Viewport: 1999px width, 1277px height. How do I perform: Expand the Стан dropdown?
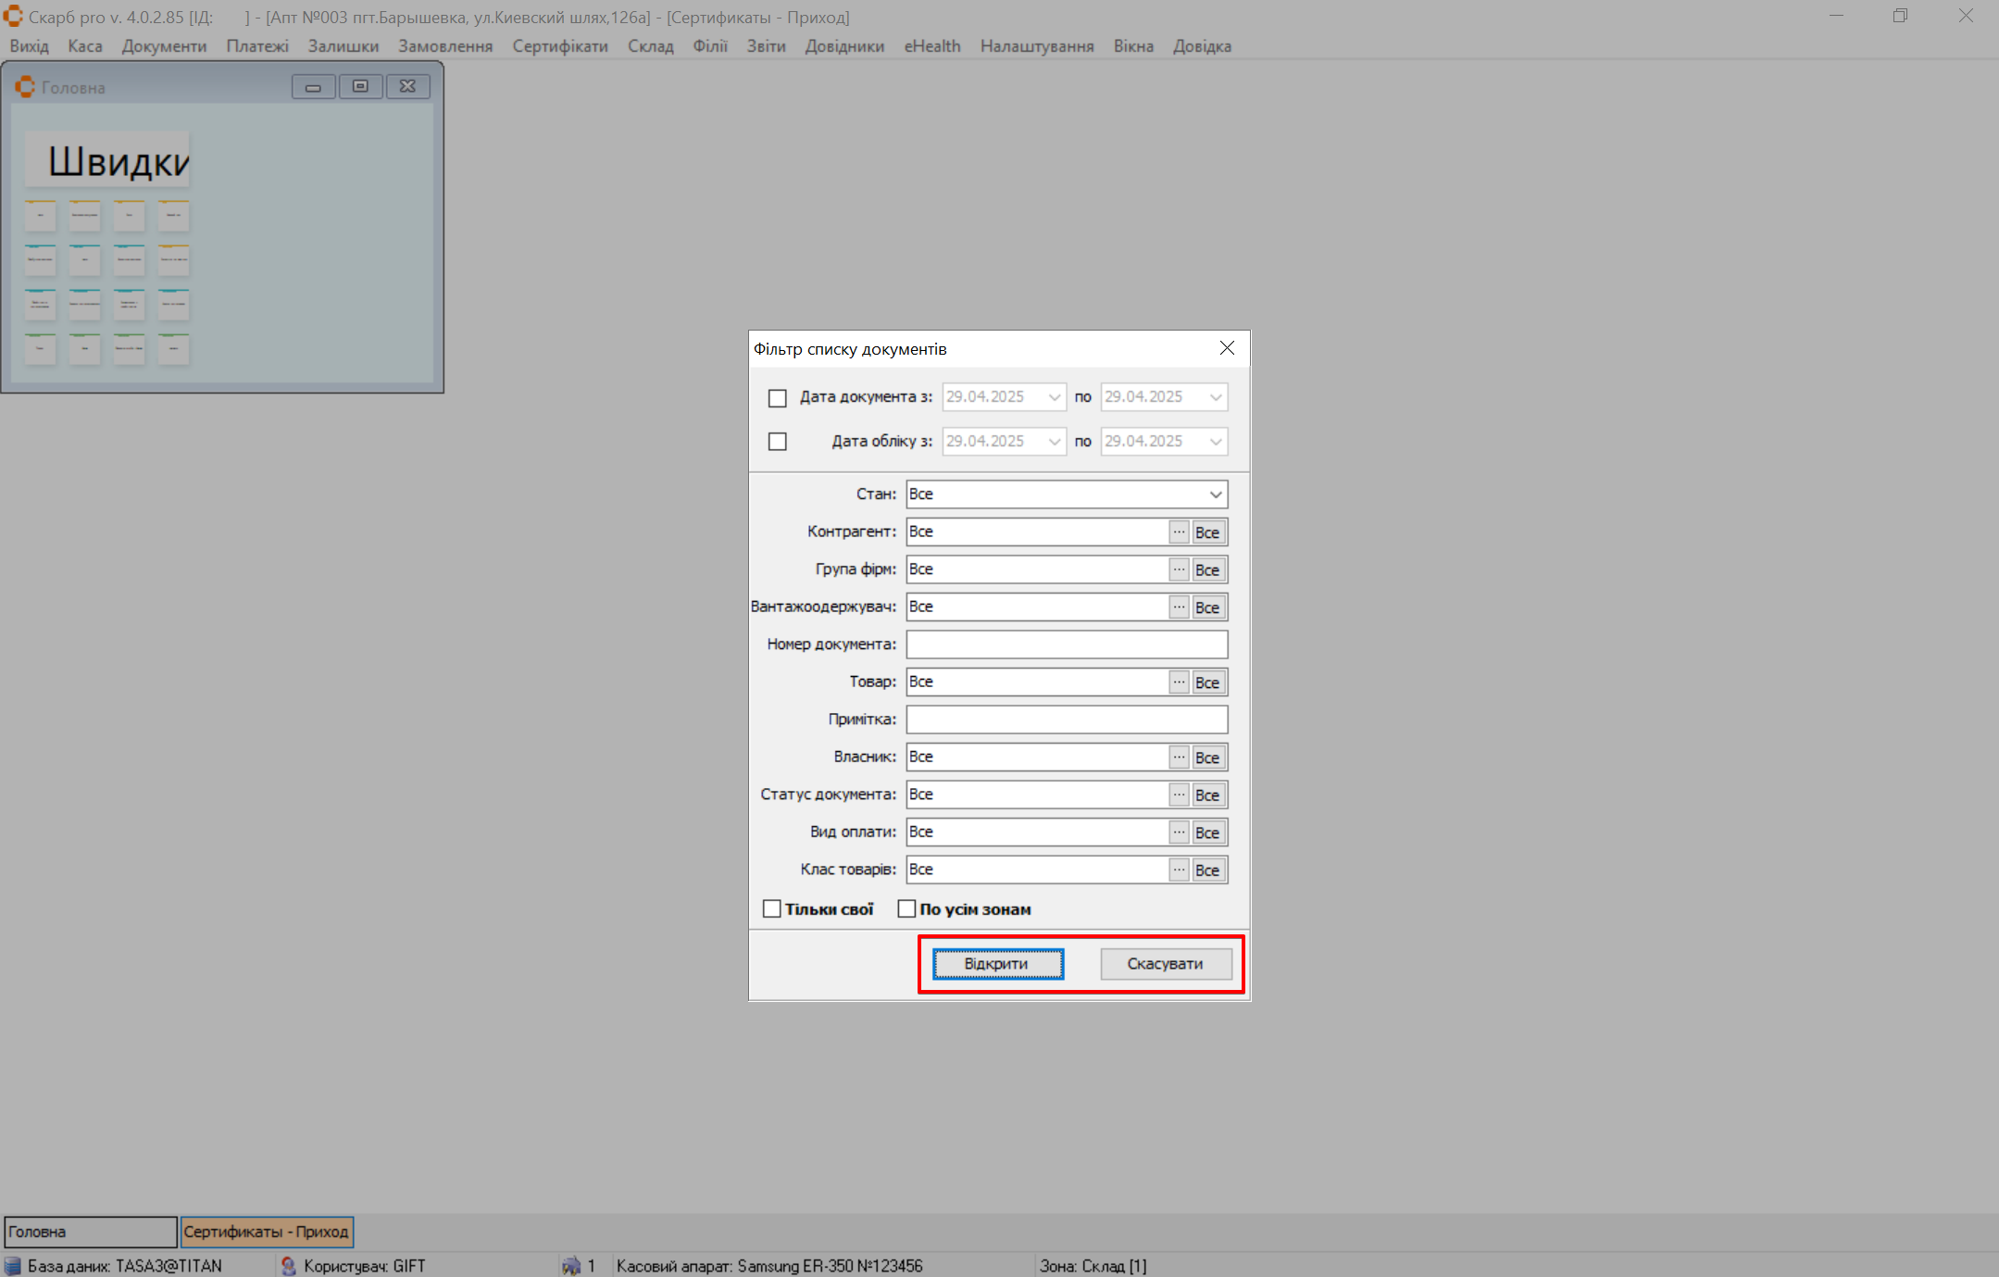[1215, 495]
